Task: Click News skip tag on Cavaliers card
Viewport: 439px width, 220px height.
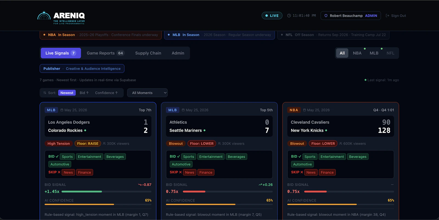Action: click(311, 172)
